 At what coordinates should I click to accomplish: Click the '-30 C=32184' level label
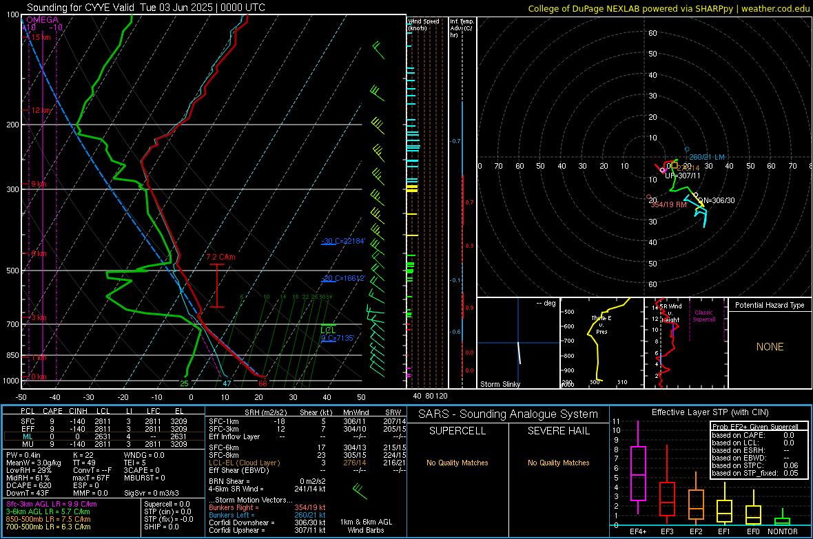tap(343, 241)
